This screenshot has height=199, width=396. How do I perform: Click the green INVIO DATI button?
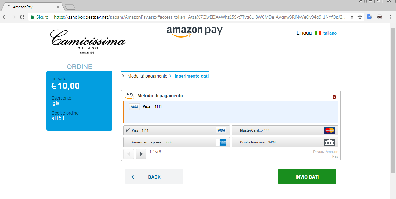(x=307, y=177)
